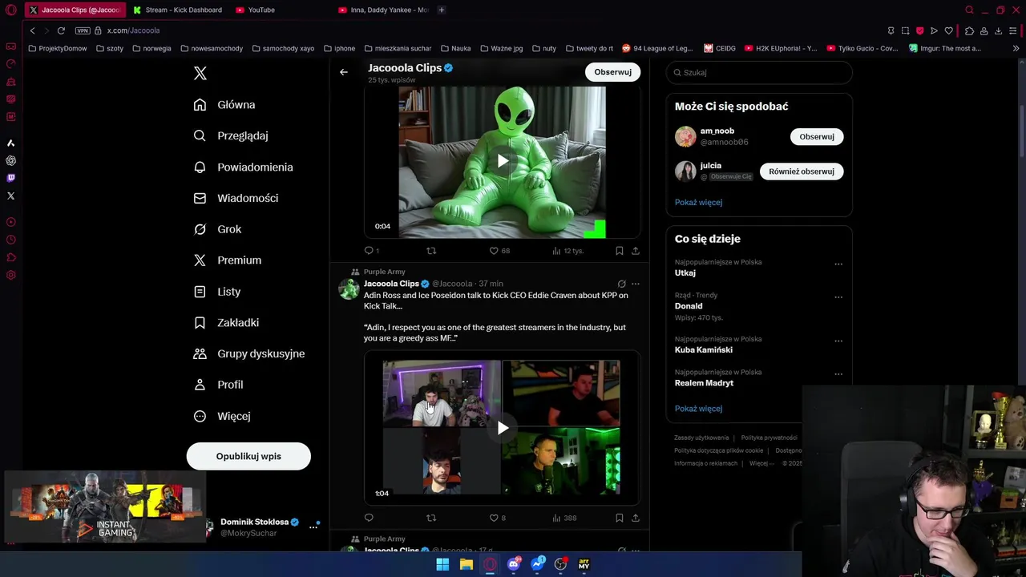The image size is (1026, 577).
Task: Click Pokaż więcej under Co się dzieje
Action: (698, 409)
